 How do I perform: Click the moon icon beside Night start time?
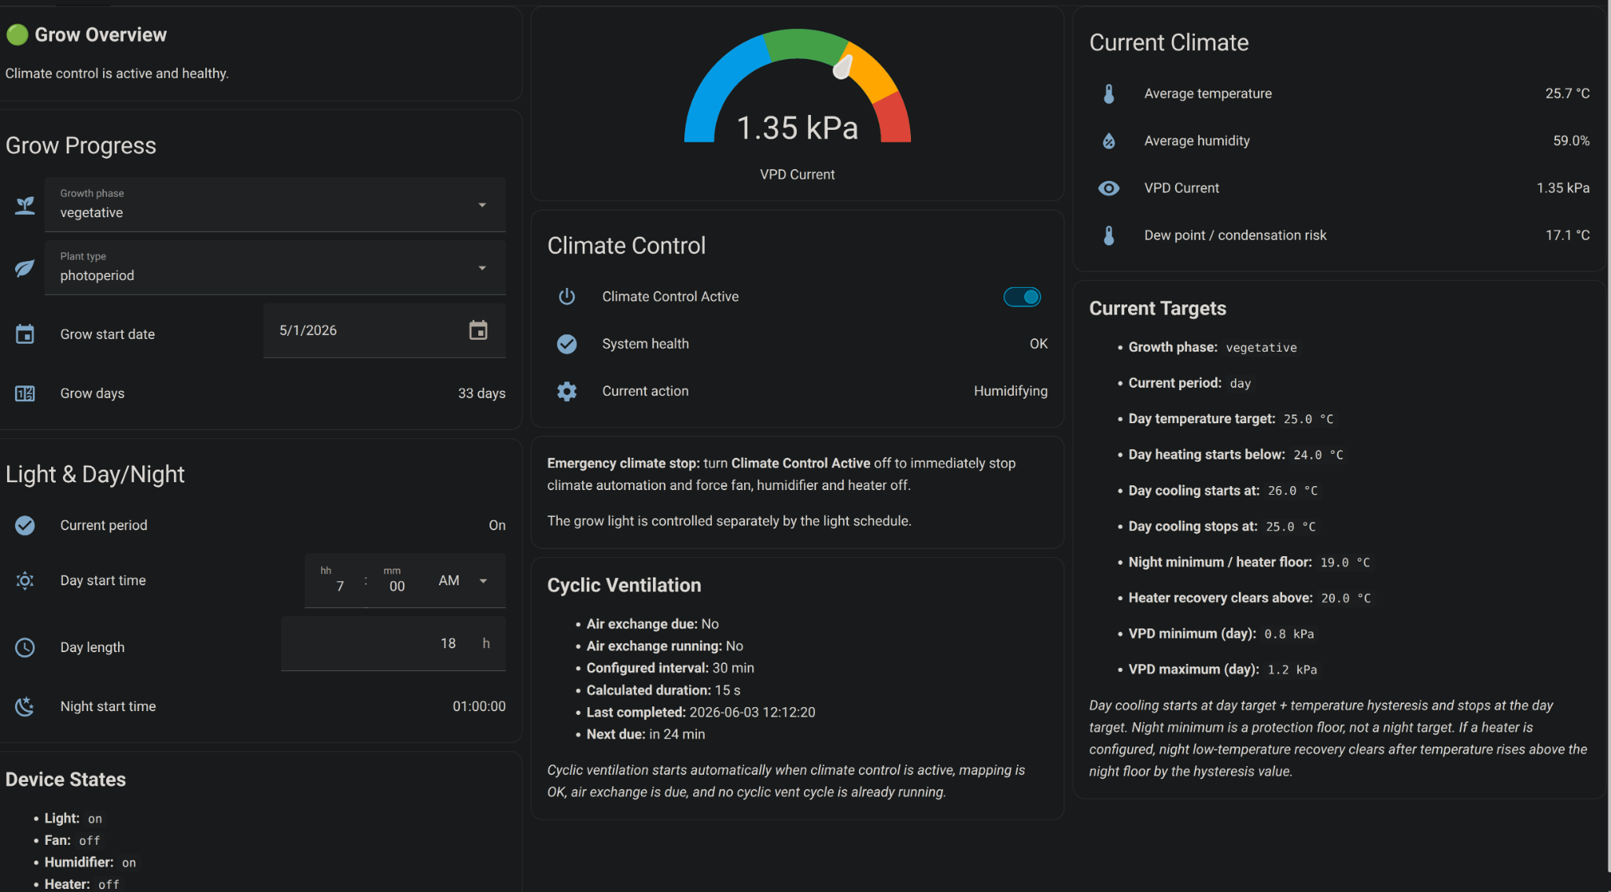(x=25, y=706)
